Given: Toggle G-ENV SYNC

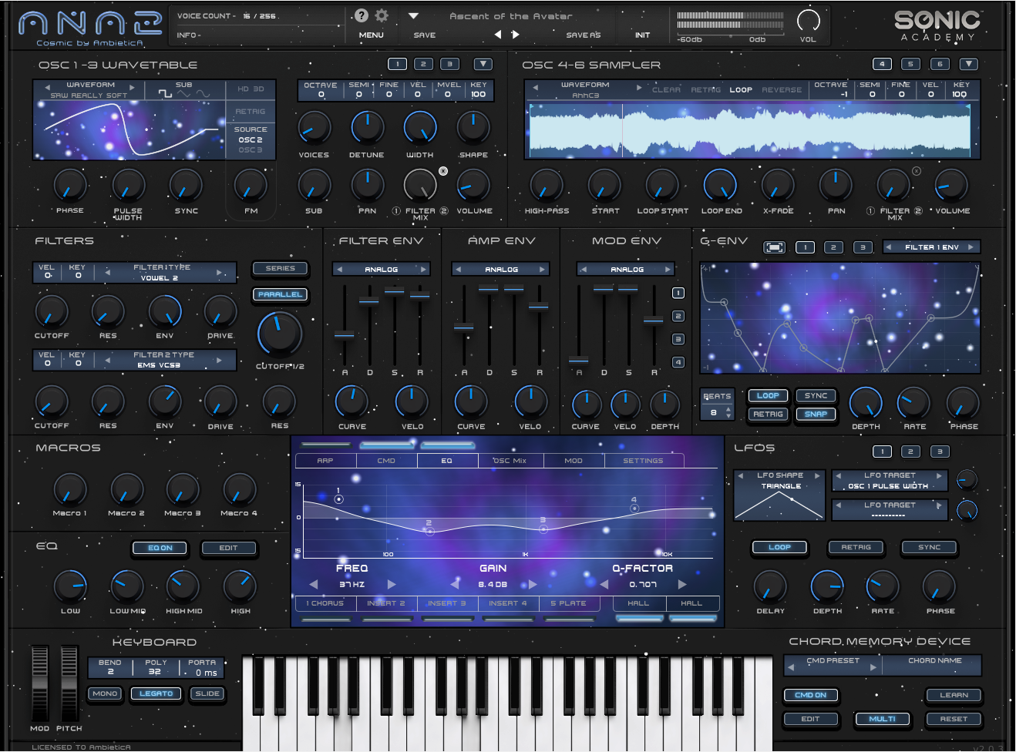Looking at the screenshot, I should pyautogui.click(x=816, y=395).
